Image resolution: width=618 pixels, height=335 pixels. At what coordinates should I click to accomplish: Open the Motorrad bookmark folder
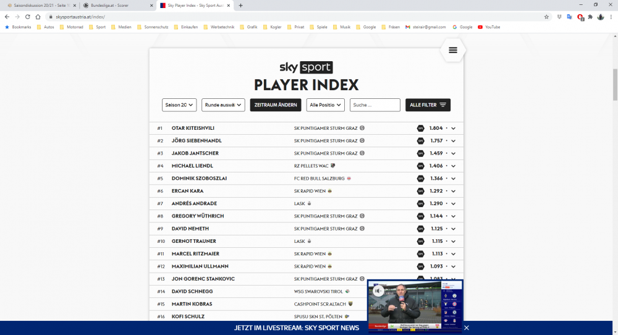(x=71, y=27)
